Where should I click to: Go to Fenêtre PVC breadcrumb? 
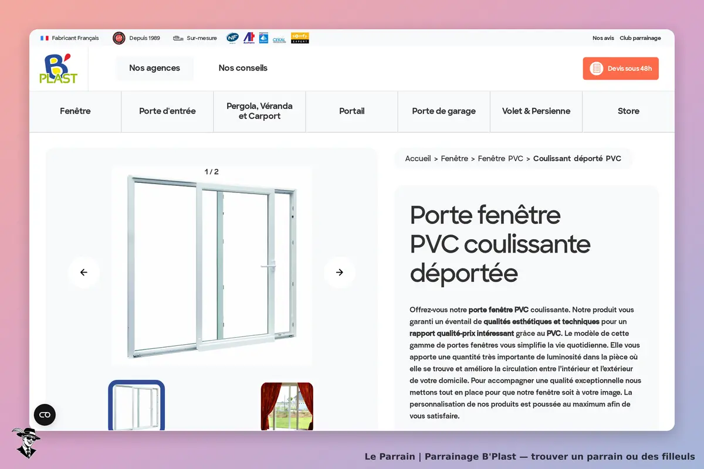coord(500,159)
